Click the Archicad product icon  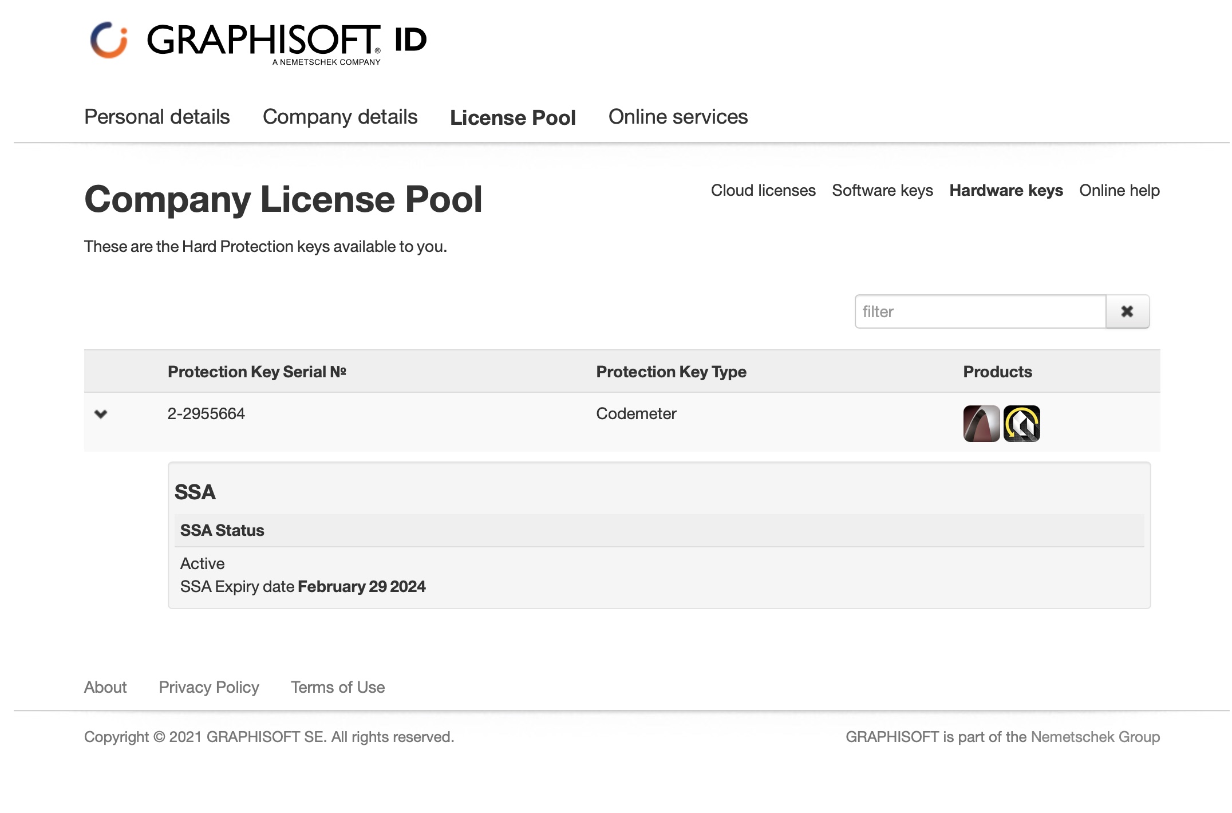click(x=981, y=424)
